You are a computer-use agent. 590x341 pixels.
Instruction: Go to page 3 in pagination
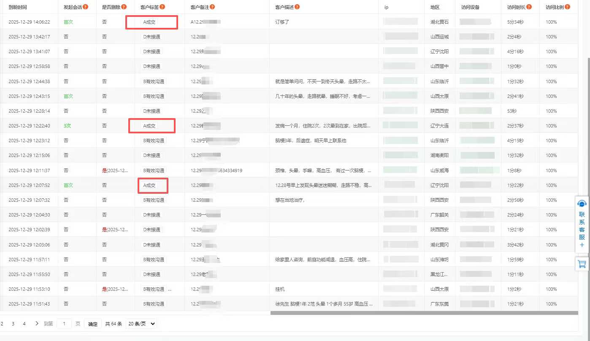13,324
